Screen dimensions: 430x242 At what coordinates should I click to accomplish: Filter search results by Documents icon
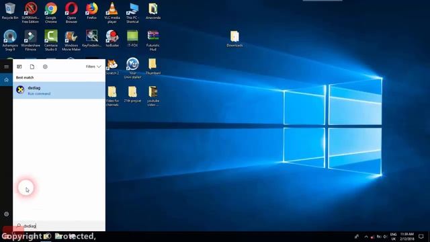pos(32,67)
